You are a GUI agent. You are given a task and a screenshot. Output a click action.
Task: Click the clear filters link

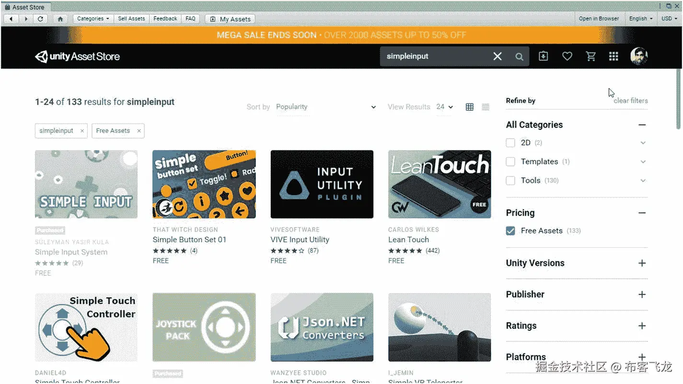point(631,101)
